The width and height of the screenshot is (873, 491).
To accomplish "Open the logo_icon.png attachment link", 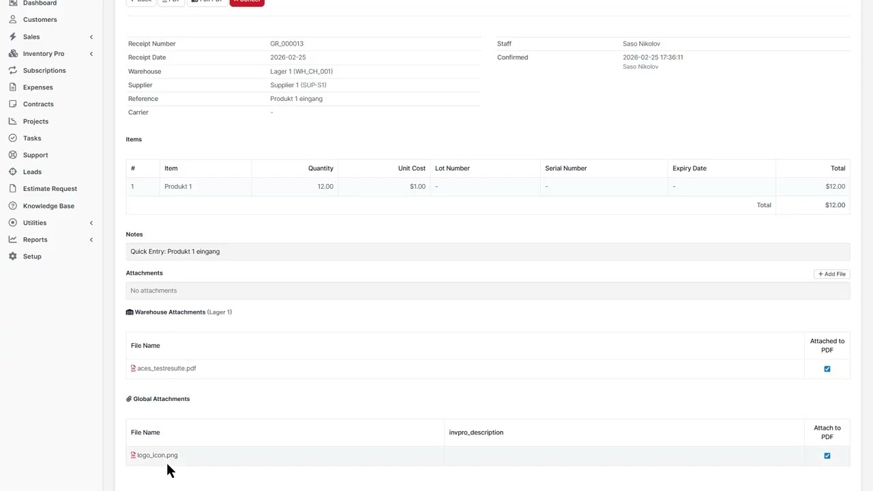I will [157, 455].
